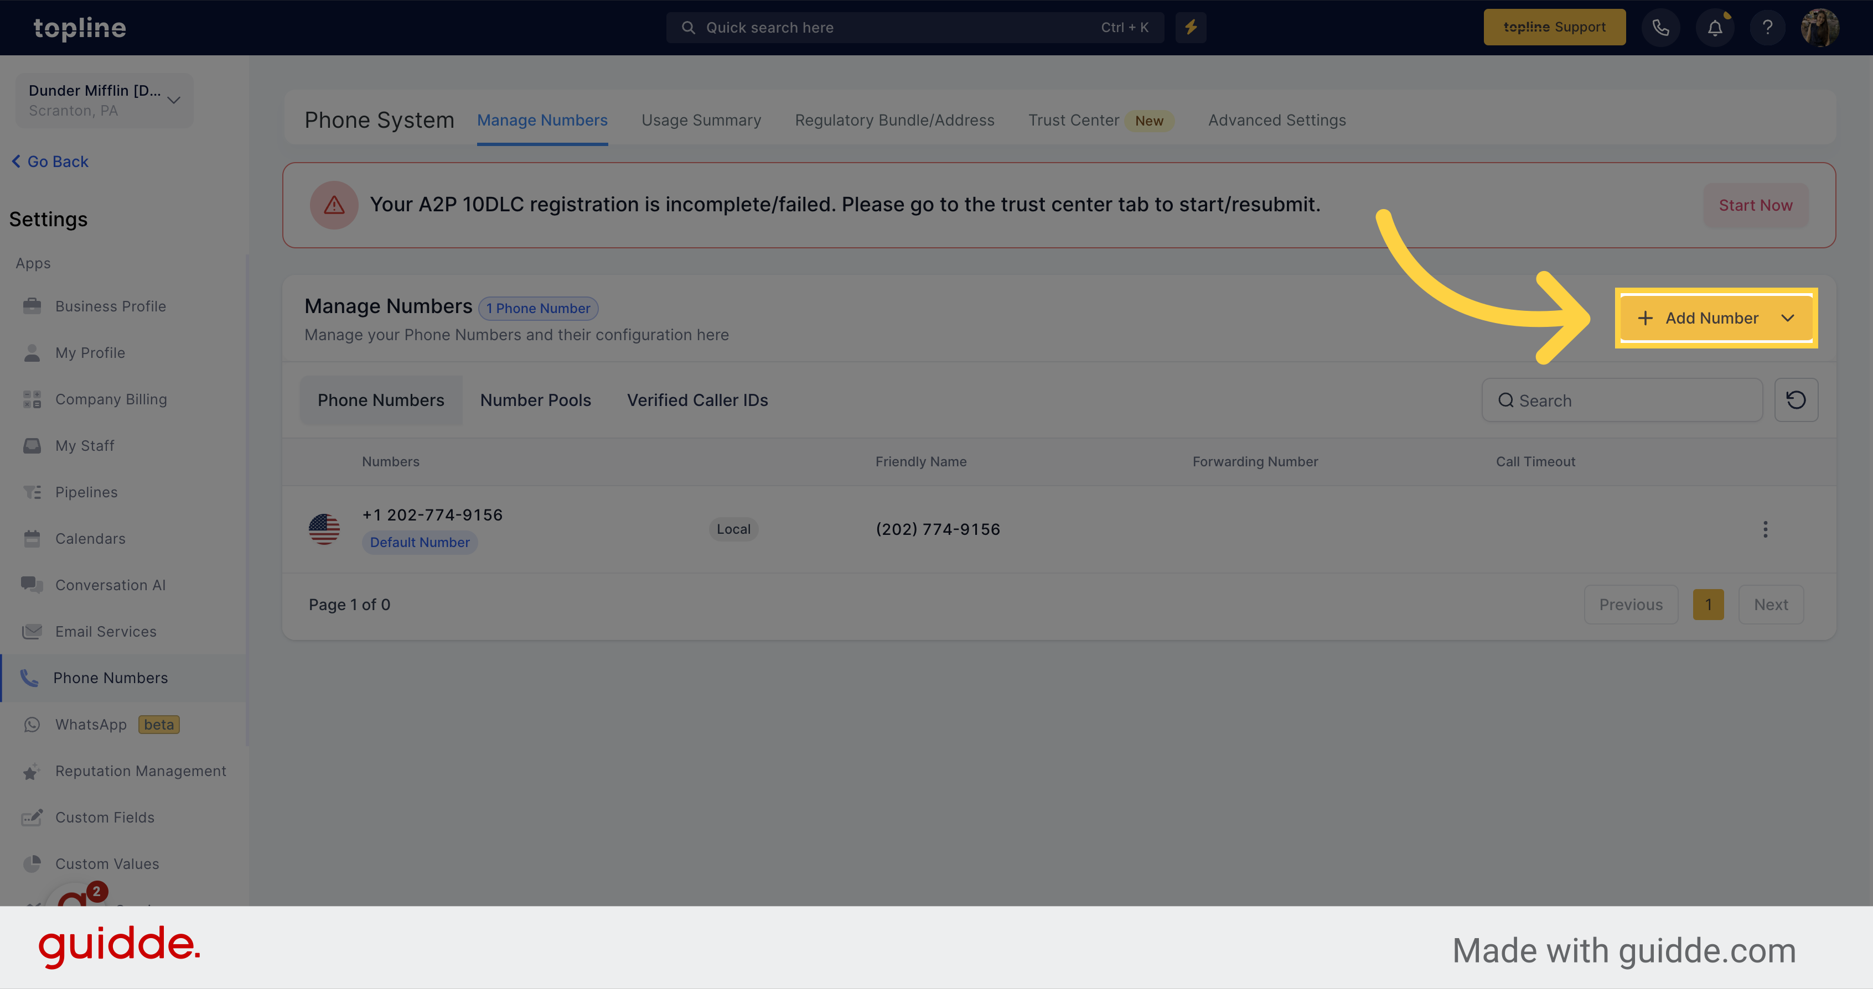The width and height of the screenshot is (1873, 989).
Task: Go to Advanced Settings tab
Action: 1277,120
